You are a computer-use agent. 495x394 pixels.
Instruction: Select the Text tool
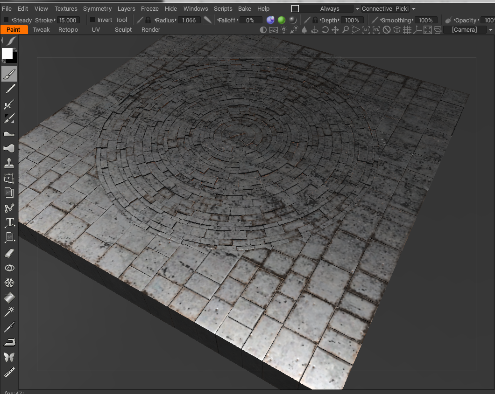(x=9, y=222)
